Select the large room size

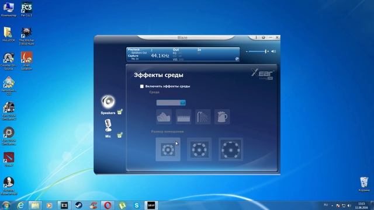(231, 149)
